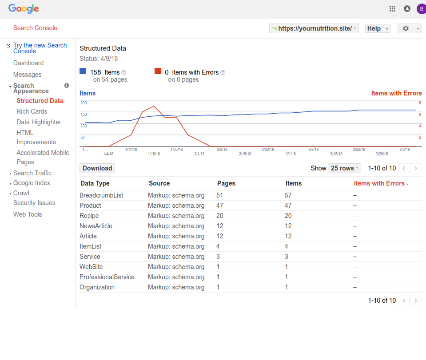Click the help icon next to Items with Errors
Screen dimensions: 426x360
coord(223,72)
